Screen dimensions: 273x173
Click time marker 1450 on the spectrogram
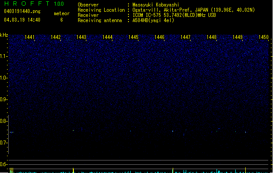coord(263,37)
